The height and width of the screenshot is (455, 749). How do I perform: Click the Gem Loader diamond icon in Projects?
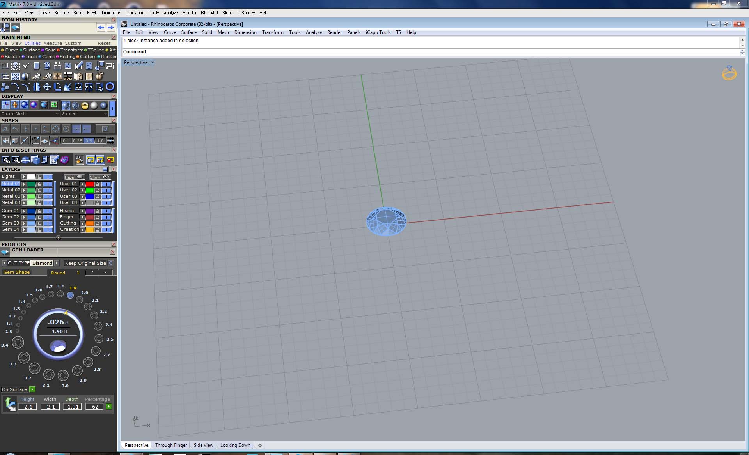[5, 252]
